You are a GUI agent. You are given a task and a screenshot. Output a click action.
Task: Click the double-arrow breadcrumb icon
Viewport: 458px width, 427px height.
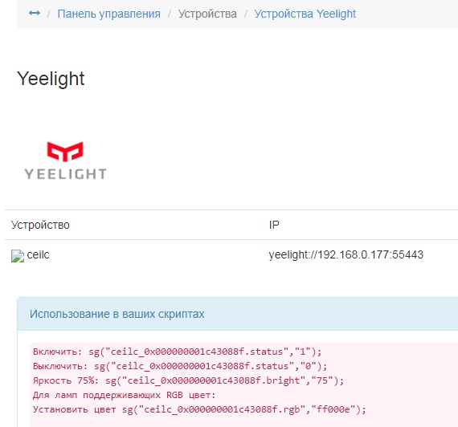[35, 13]
